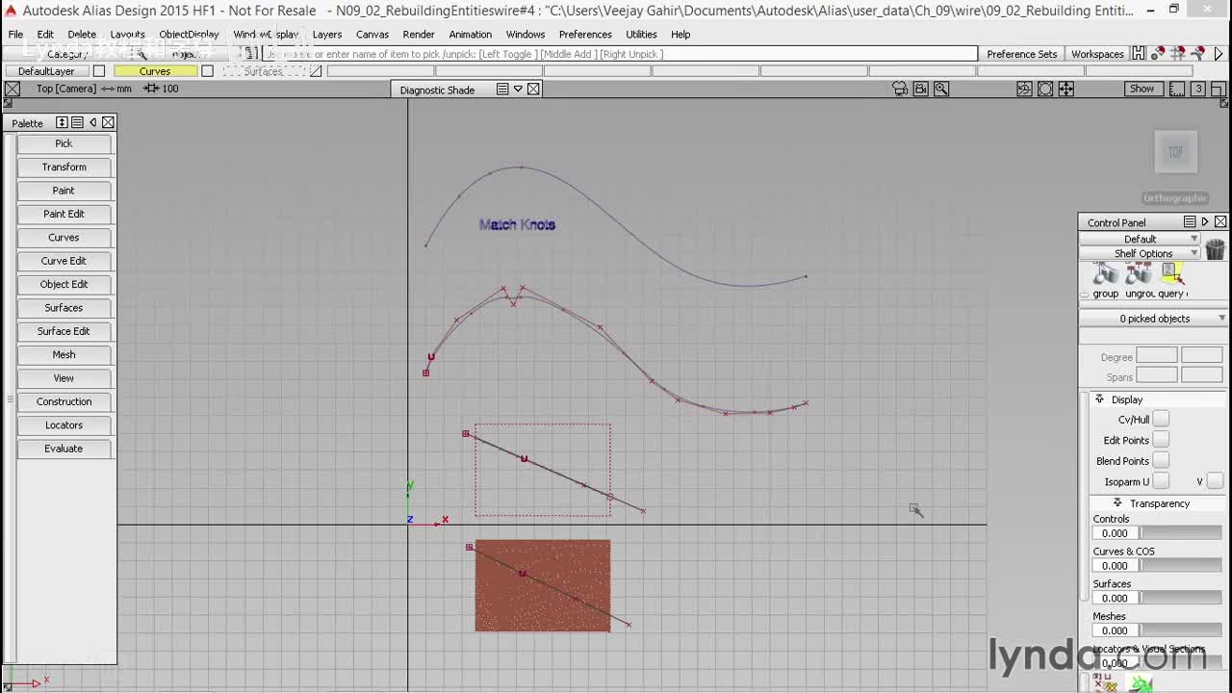Toggle the viewport ruler grid icon

(1177, 89)
